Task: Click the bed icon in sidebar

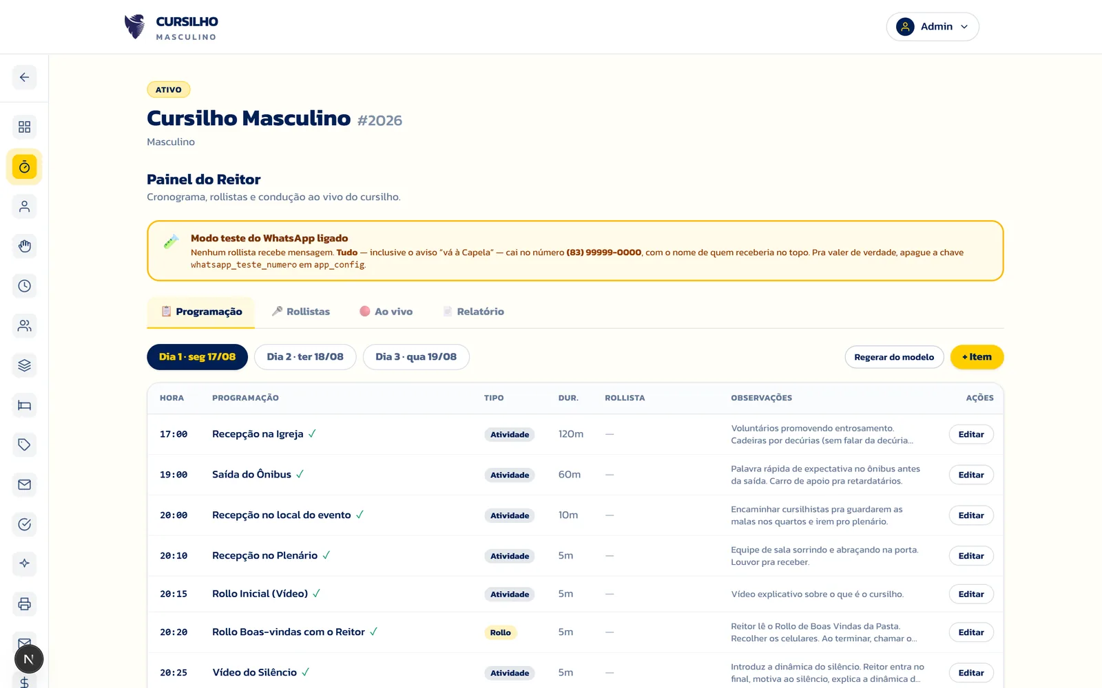Action: click(24, 405)
